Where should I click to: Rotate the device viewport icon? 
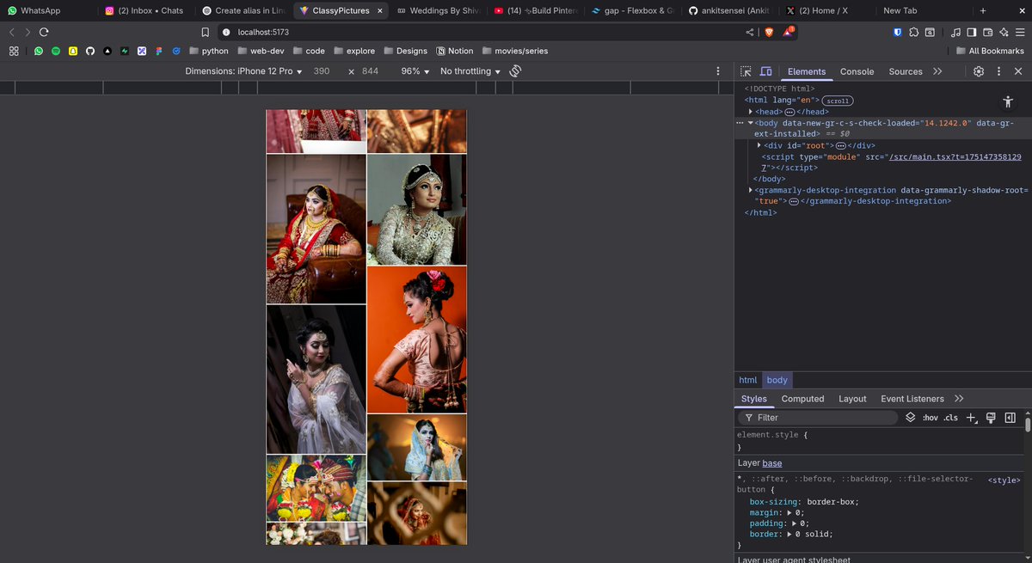[x=515, y=70]
